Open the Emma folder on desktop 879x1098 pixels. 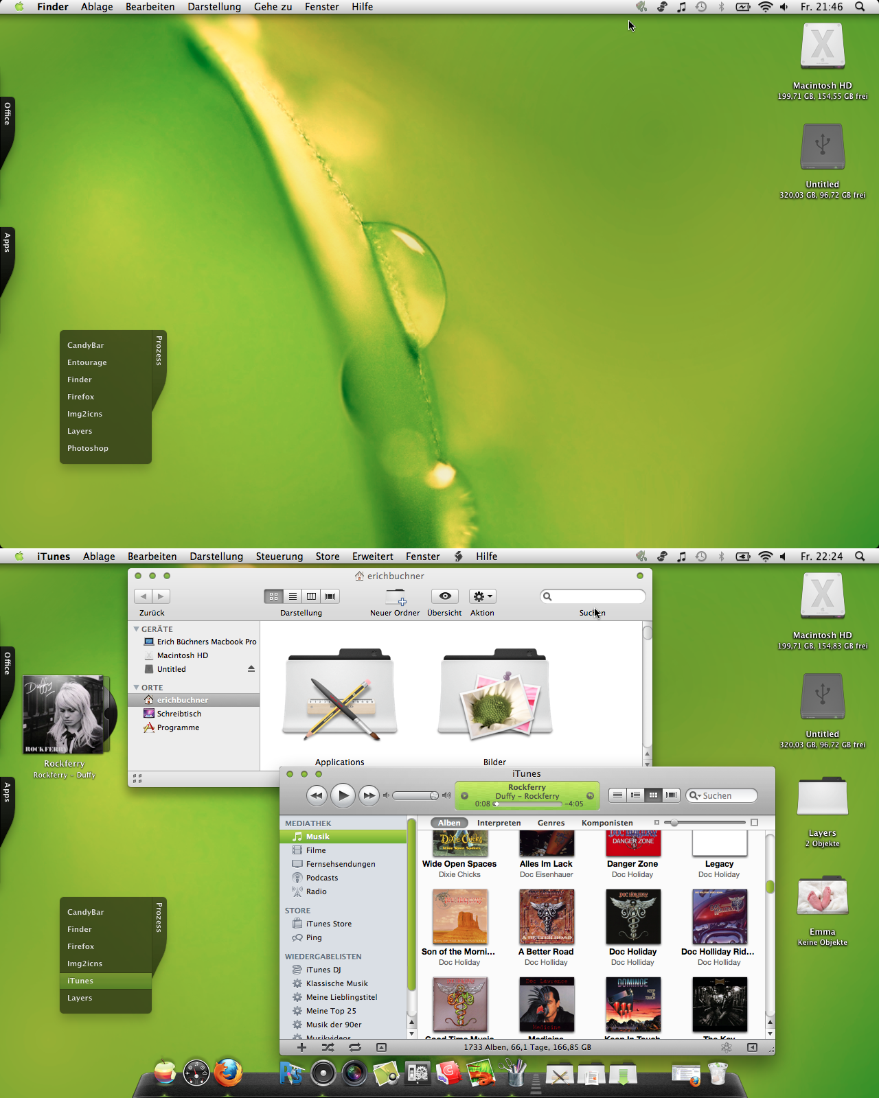click(x=823, y=896)
